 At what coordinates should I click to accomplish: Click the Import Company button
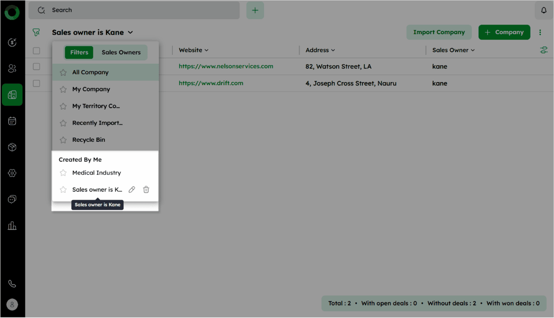(439, 32)
